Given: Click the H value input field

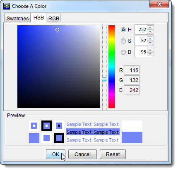Looking at the screenshot, I should [x=141, y=29].
